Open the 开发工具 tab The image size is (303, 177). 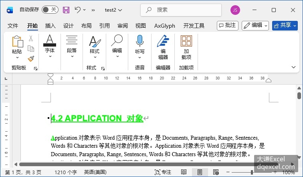[194, 26]
